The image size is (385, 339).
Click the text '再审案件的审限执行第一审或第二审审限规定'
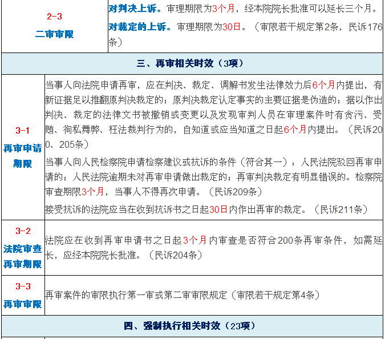click(136, 295)
